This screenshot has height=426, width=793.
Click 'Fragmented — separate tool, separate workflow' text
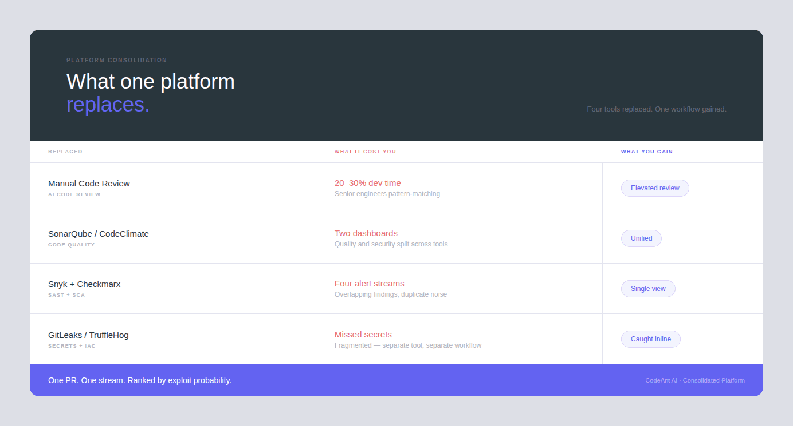tap(408, 345)
